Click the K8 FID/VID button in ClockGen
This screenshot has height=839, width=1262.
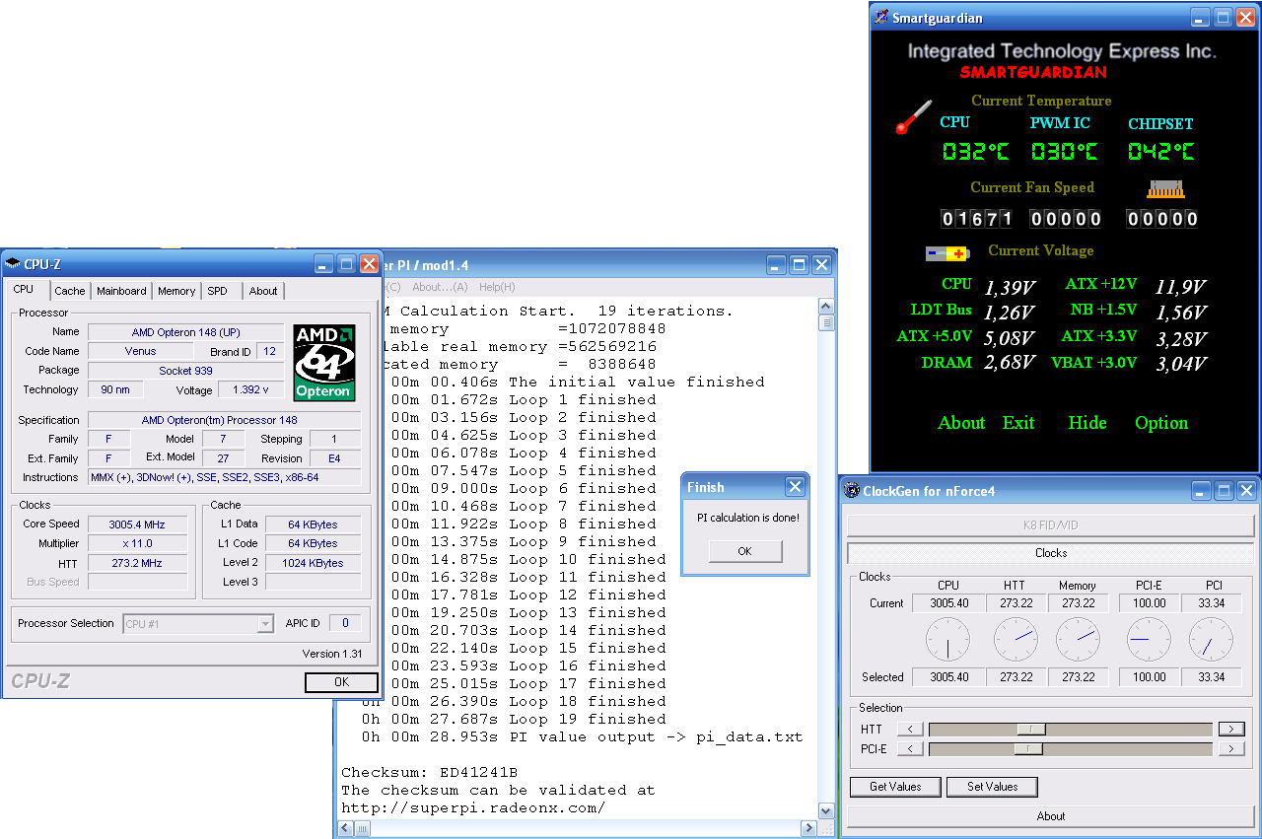[x=1051, y=525]
